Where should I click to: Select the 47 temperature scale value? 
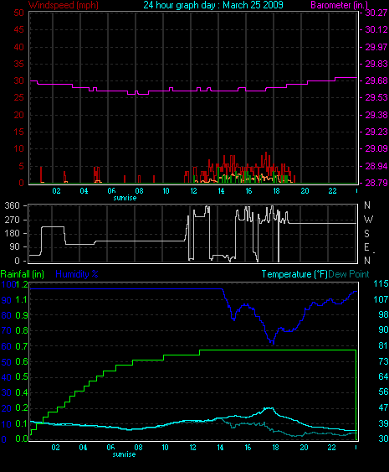point(383,407)
